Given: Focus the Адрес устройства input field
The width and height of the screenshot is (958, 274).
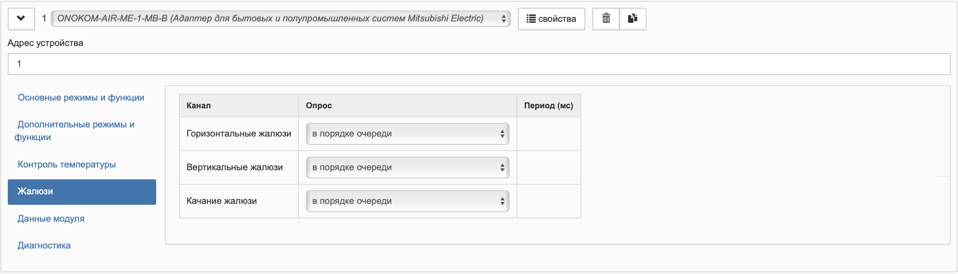Looking at the screenshot, I should tap(479, 64).
